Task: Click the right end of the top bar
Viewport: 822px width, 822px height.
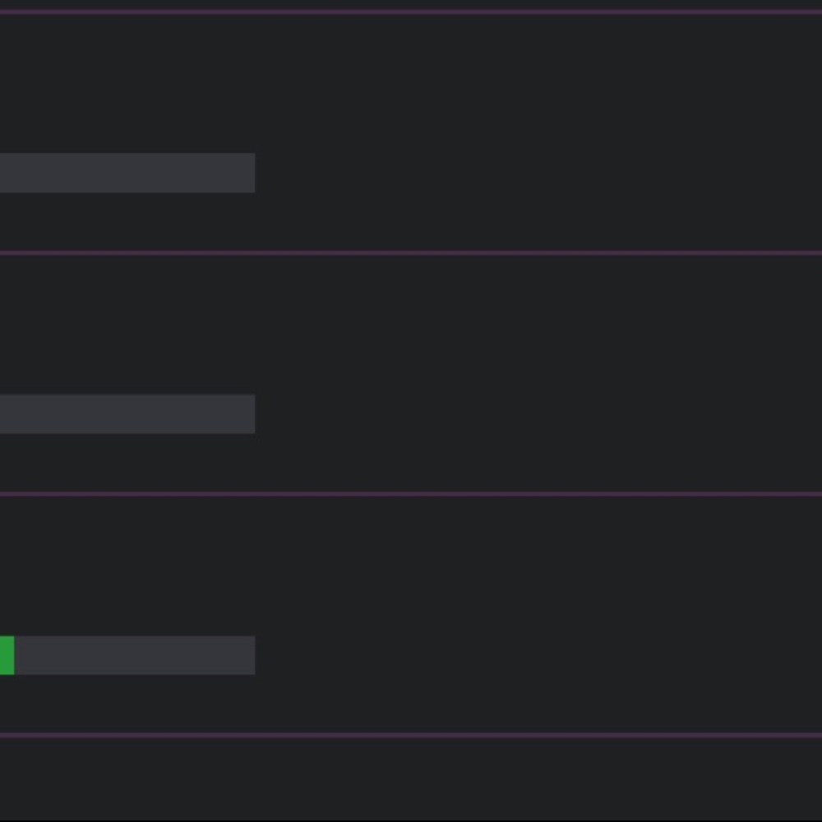Action: click(250, 173)
